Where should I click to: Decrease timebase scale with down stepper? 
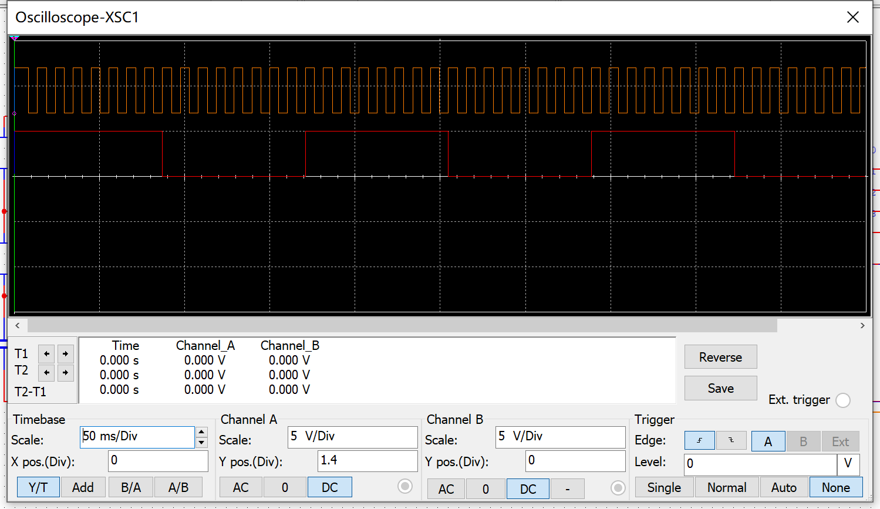[x=201, y=442]
